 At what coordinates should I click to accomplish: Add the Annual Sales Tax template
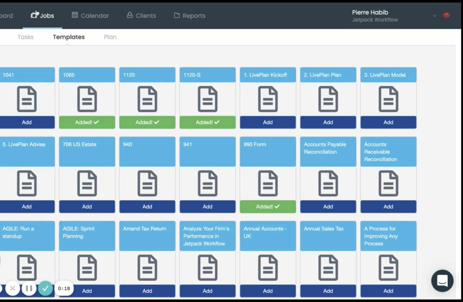click(328, 291)
